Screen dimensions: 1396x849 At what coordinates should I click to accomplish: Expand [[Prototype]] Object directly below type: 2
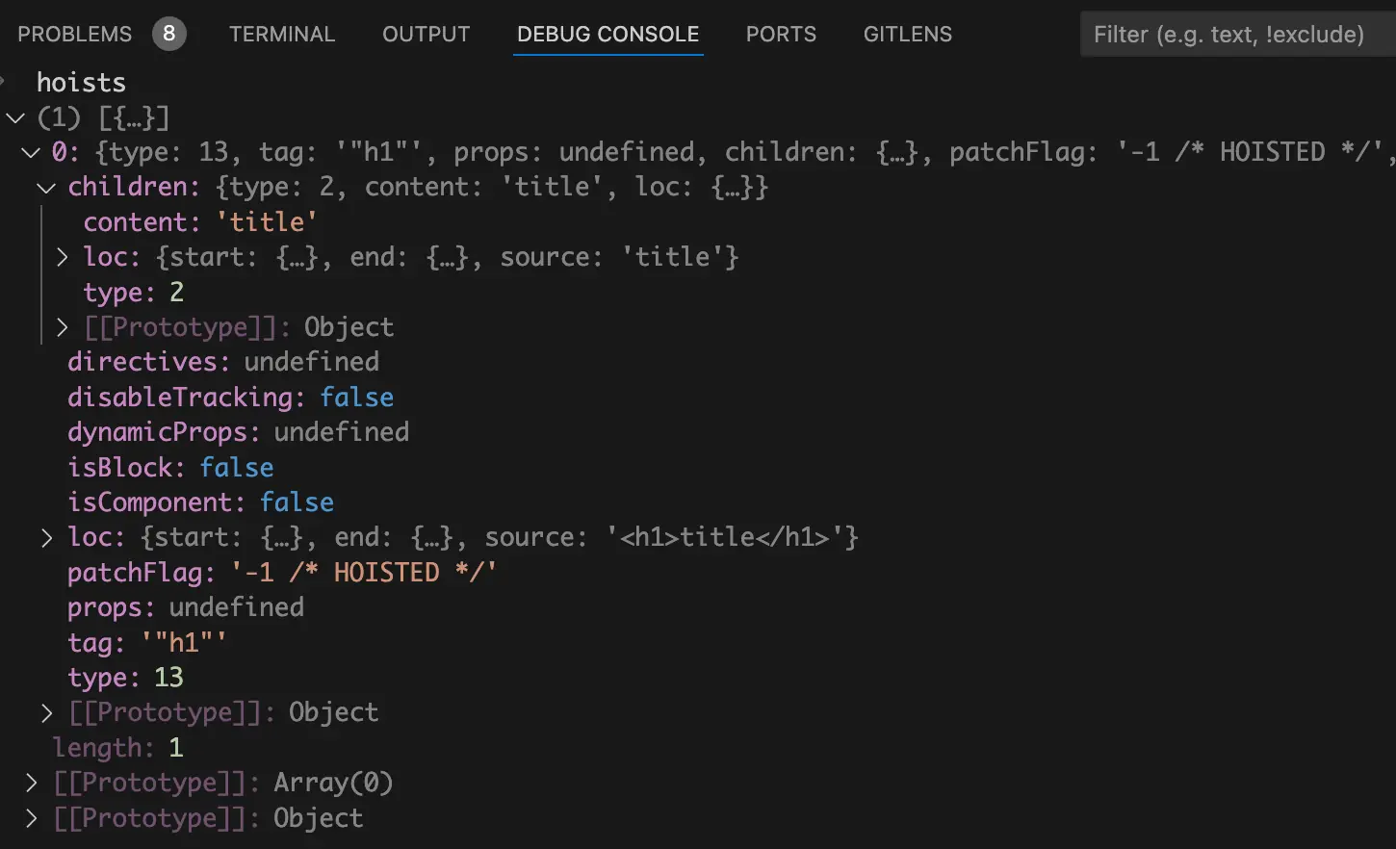click(63, 327)
